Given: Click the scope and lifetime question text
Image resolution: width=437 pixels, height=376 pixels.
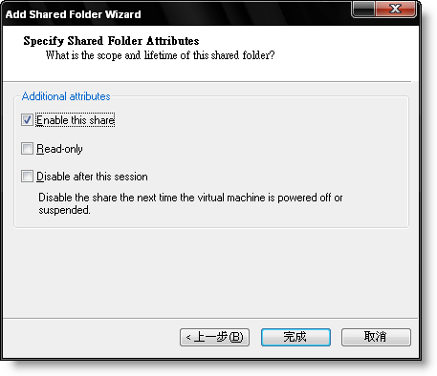Looking at the screenshot, I should point(160,55).
